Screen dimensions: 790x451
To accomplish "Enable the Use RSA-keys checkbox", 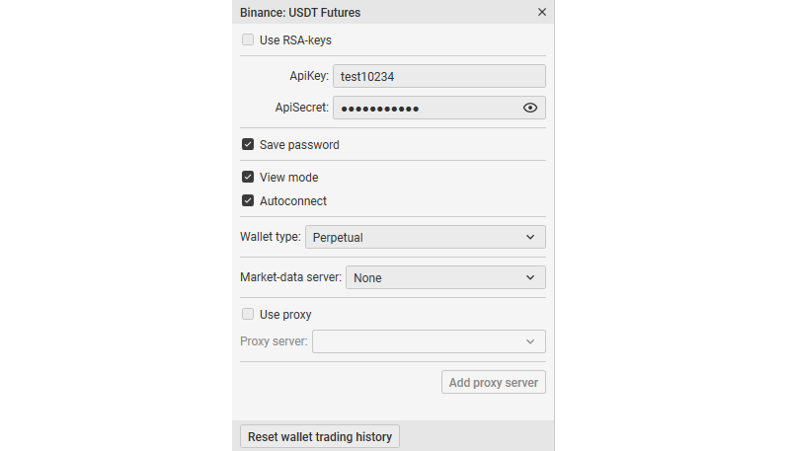I will pos(248,40).
